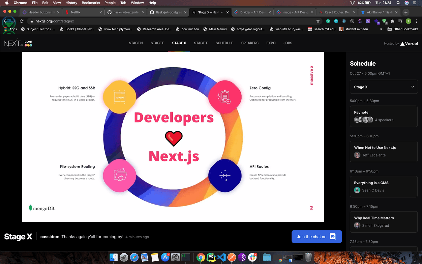Viewport: 422px width, 264px height.
Task: Open the App Store from the Dock
Action: pyautogui.click(x=165, y=257)
